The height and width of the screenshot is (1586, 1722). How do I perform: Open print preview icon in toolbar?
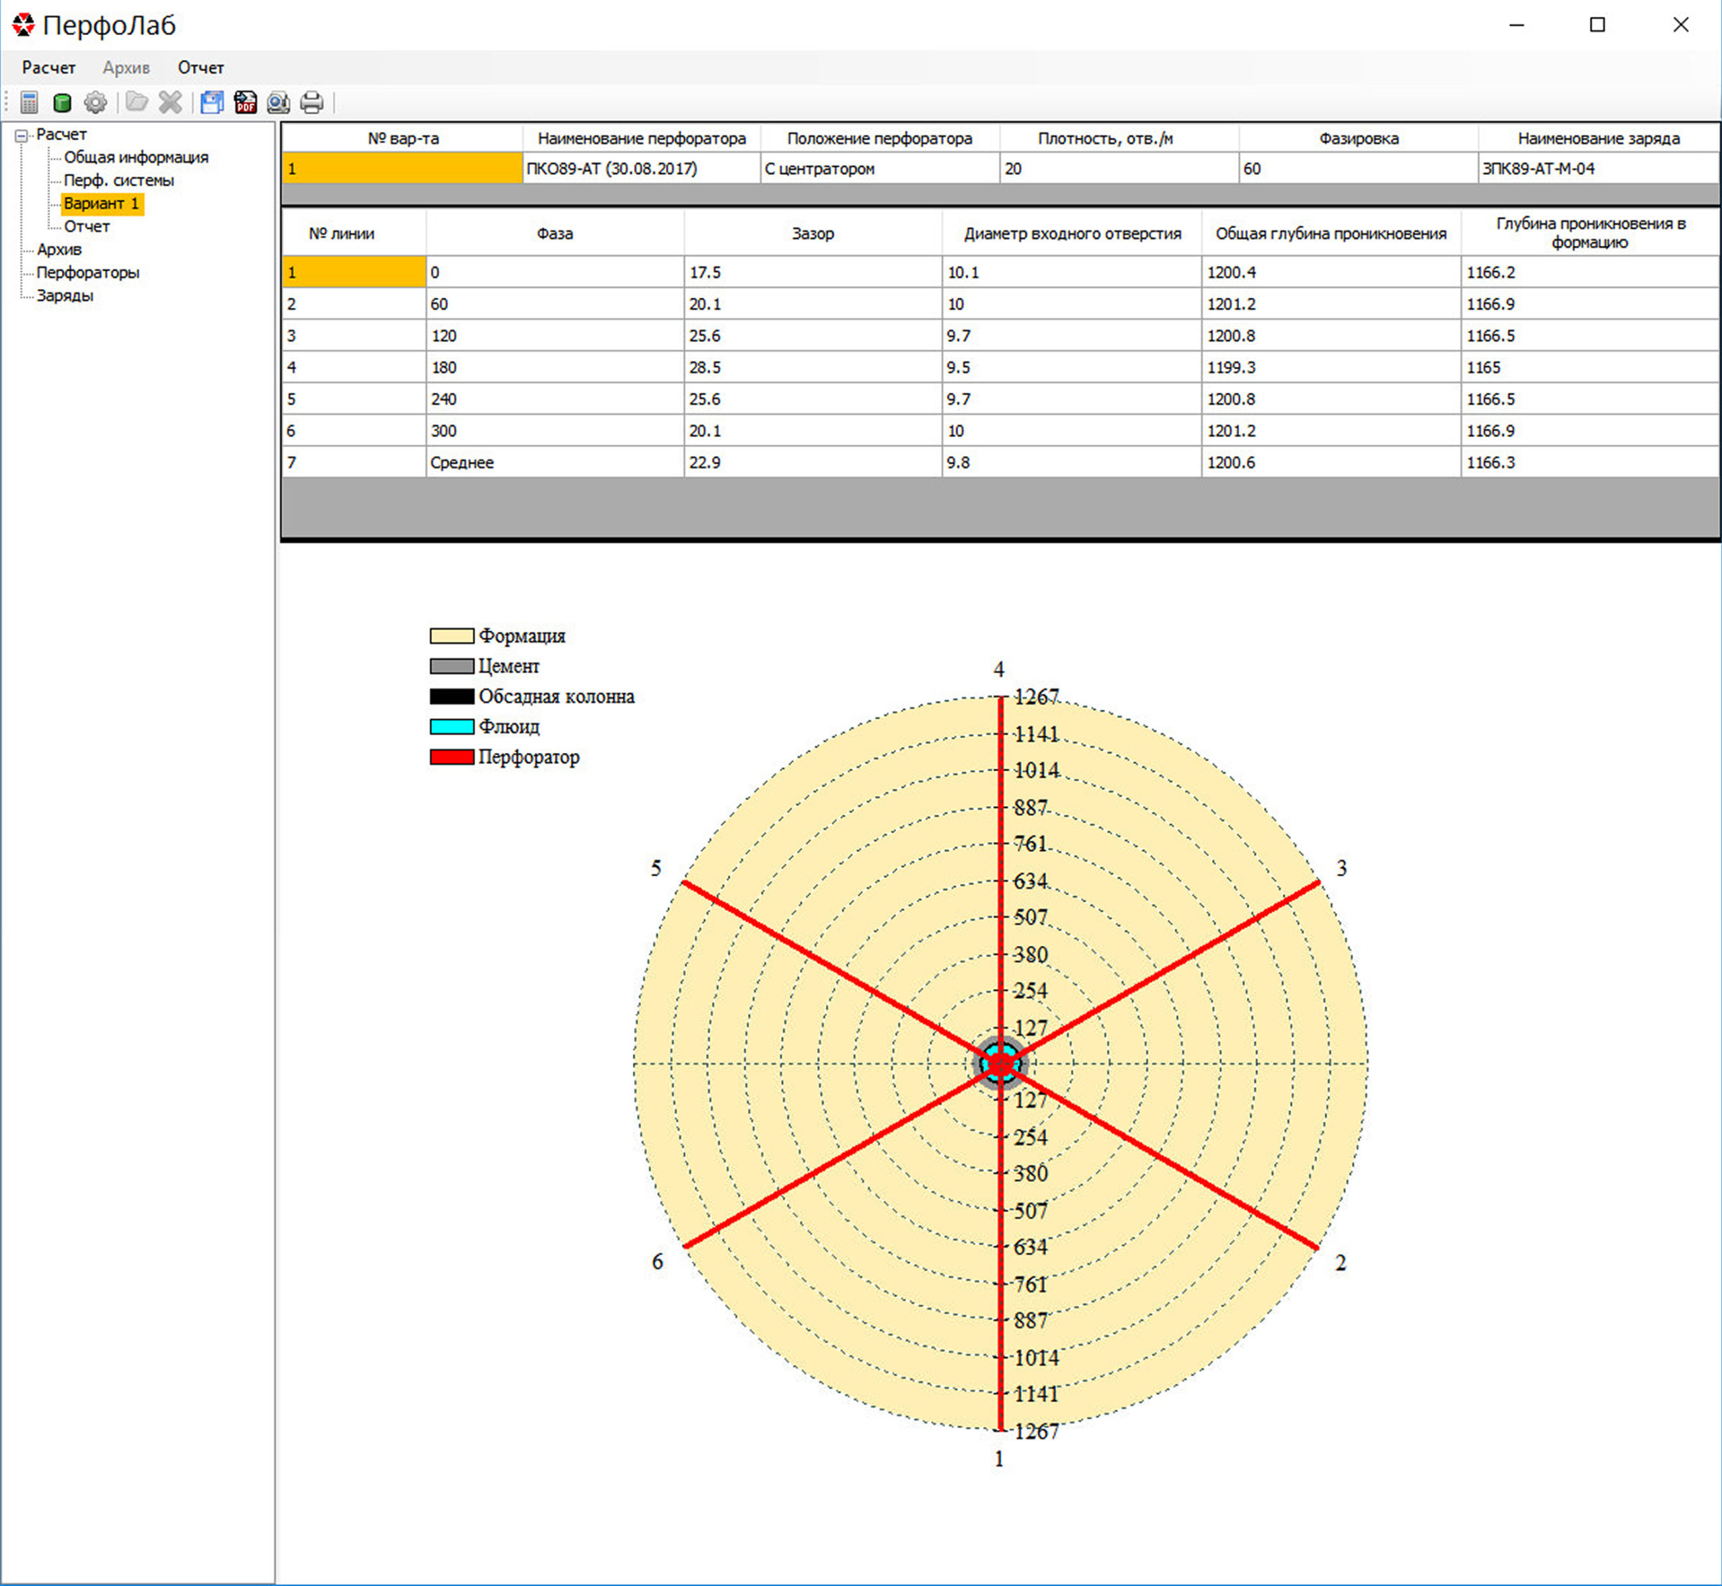pyautogui.click(x=278, y=103)
